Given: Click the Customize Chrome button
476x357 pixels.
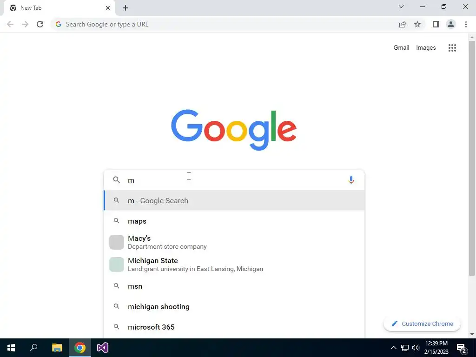Looking at the screenshot, I should [x=422, y=324].
